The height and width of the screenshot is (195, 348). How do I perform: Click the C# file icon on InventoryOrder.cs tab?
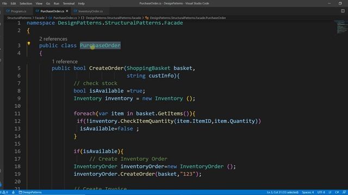tap(76, 11)
